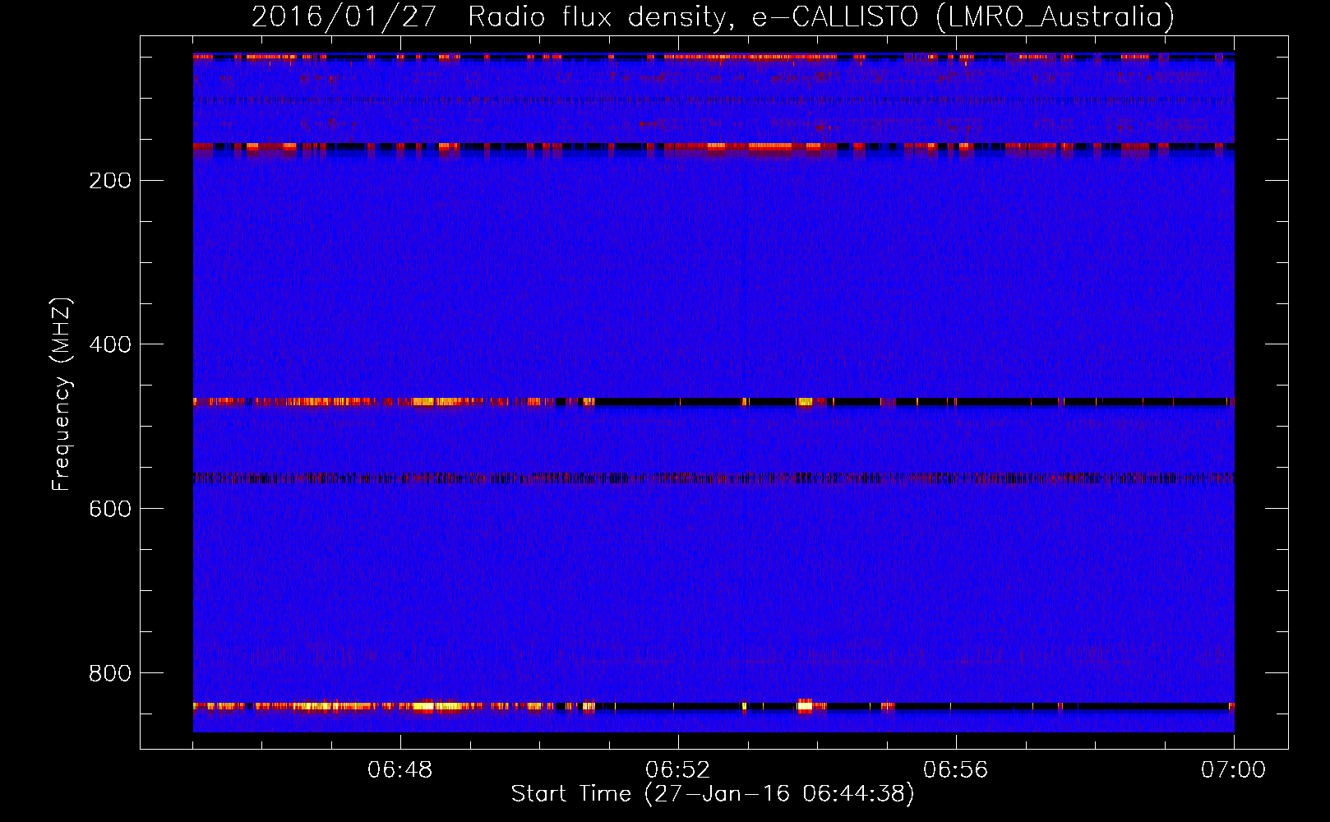
Task: Click the 'Frequency (MHZ)' axis label
Action: tap(62, 395)
